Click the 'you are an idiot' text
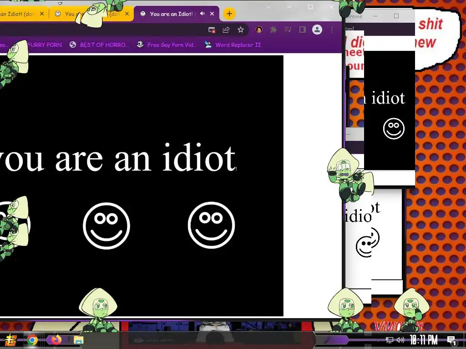The width and height of the screenshot is (466, 349). coord(117,158)
